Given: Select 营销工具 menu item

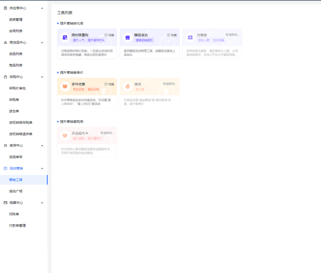Looking at the screenshot, I should pyautogui.click(x=24, y=180).
